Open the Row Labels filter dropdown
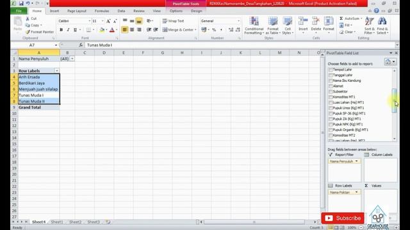 click(57, 71)
